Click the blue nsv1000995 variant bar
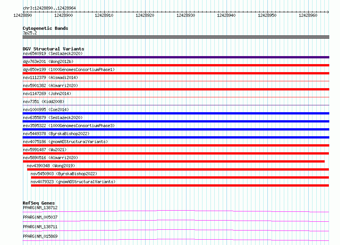 176,113
